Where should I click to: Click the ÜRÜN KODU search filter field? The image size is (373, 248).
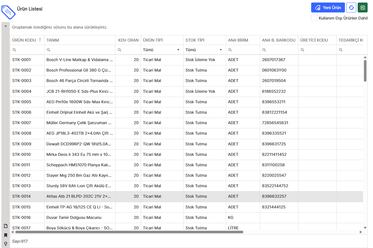(29, 50)
